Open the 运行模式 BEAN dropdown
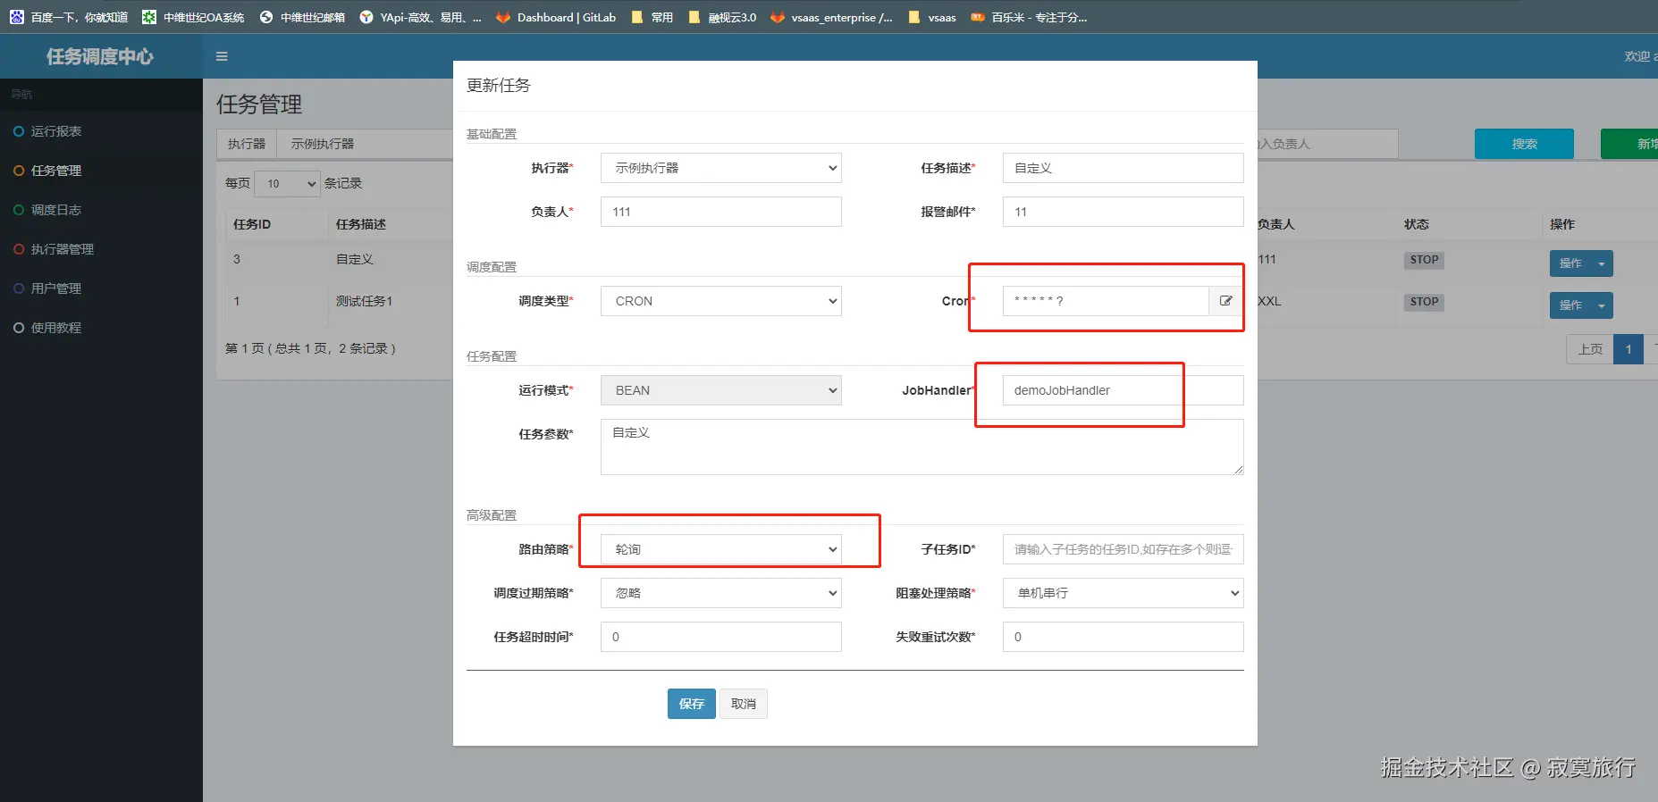The image size is (1658, 802). pos(720,390)
